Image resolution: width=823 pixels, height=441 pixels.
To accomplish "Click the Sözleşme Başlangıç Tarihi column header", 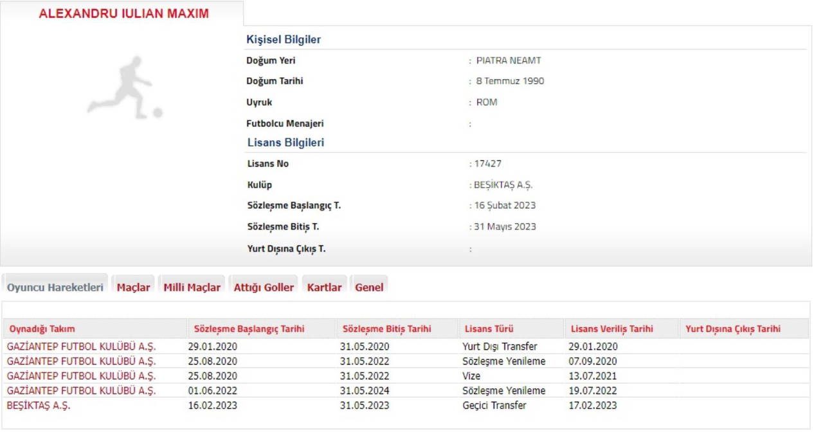I will pyautogui.click(x=249, y=328).
